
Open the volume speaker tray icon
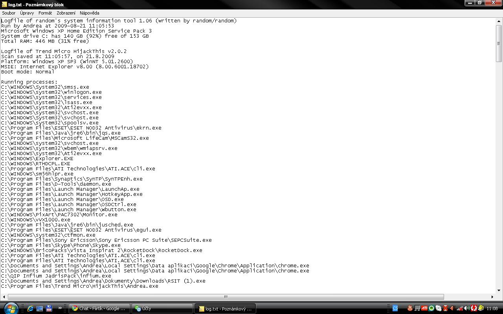[x=467, y=309]
